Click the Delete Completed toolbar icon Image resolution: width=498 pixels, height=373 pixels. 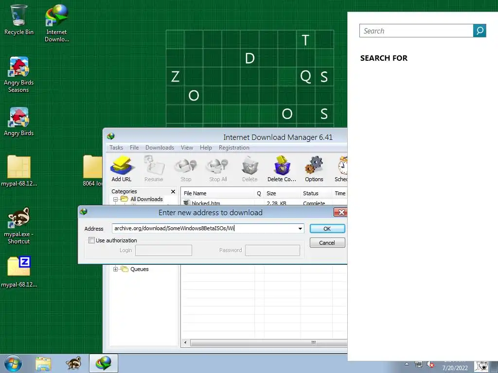click(282, 169)
